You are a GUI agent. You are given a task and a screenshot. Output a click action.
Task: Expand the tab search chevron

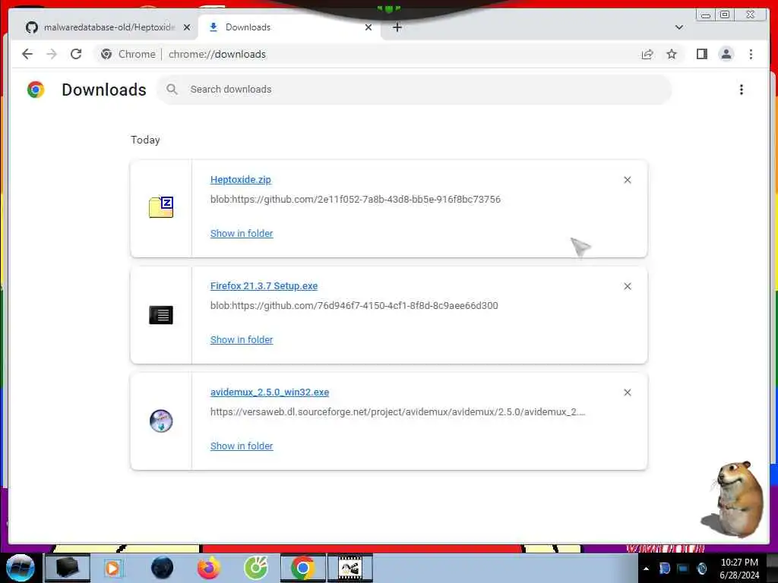click(x=679, y=27)
